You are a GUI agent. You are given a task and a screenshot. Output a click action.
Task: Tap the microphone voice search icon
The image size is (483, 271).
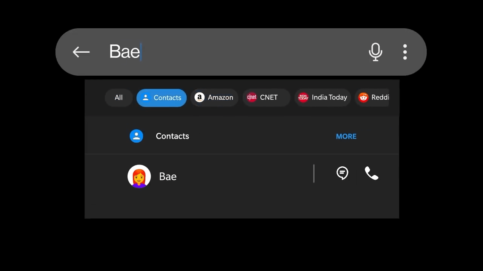click(375, 52)
